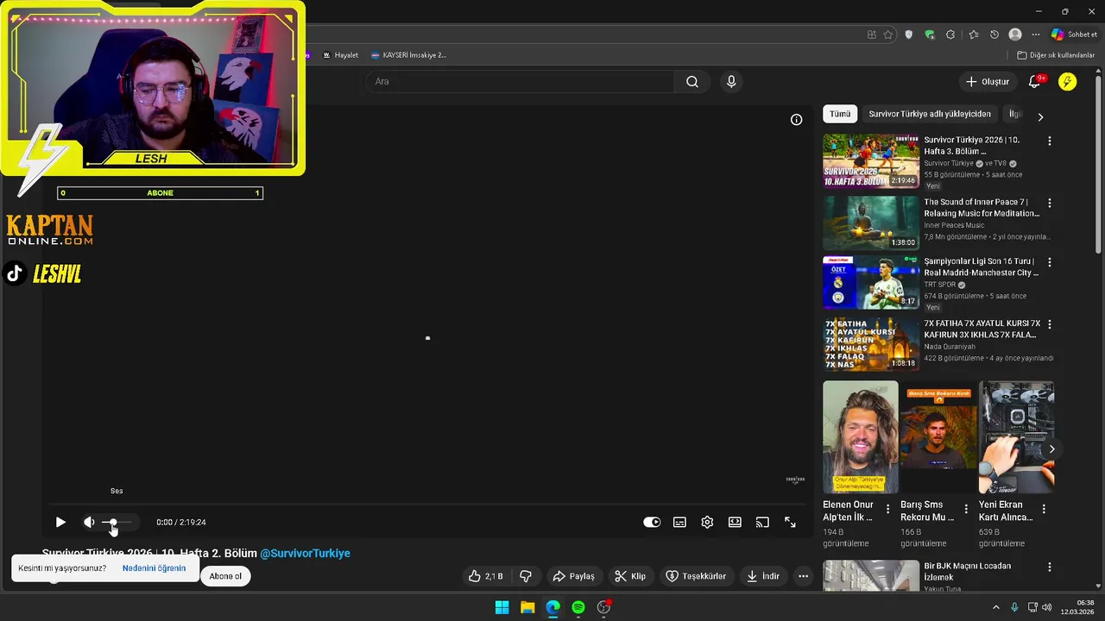Open options for Şampiyonlar Ligi video

[x=1050, y=262]
